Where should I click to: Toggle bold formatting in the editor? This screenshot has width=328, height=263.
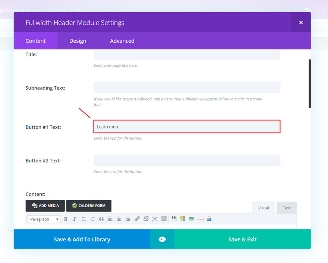pyautogui.click(x=66, y=219)
